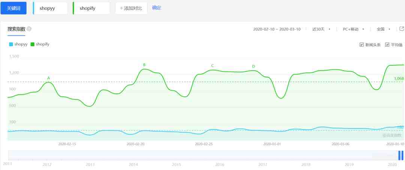405x170 pixels.
Task: Click the + 添加对比 button
Action: point(131,8)
